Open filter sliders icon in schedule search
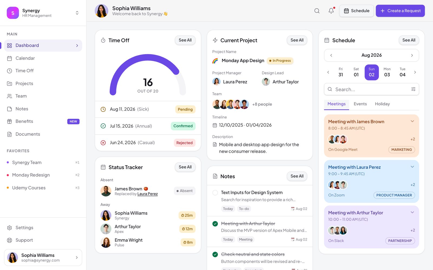This screenshot has width=433, height=270. click(413, 89)
